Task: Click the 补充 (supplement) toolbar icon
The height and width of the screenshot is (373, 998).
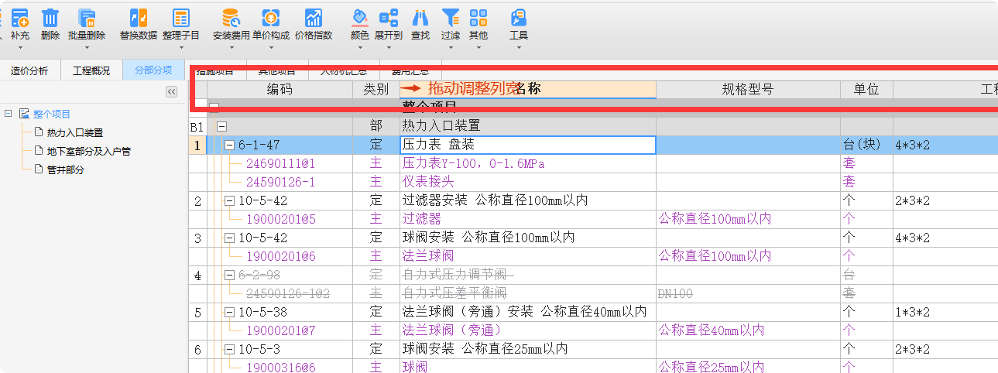Action: (x=19, y=17)
